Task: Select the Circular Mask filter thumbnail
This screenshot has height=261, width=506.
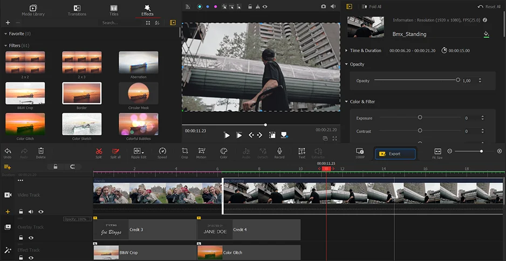Action: click(x=139, y=93)
